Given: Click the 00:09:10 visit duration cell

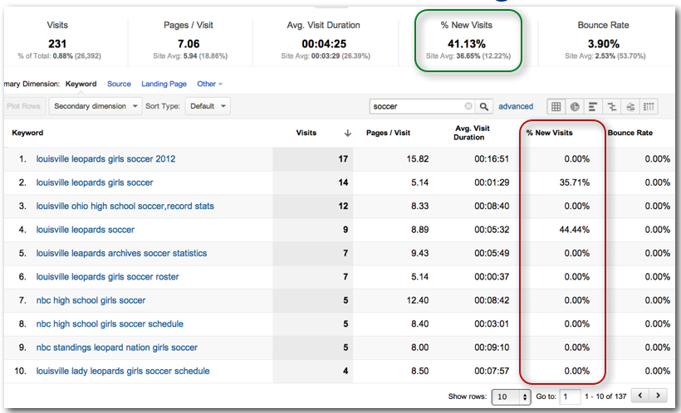Looking at the screenshot, I should [492, 347].
